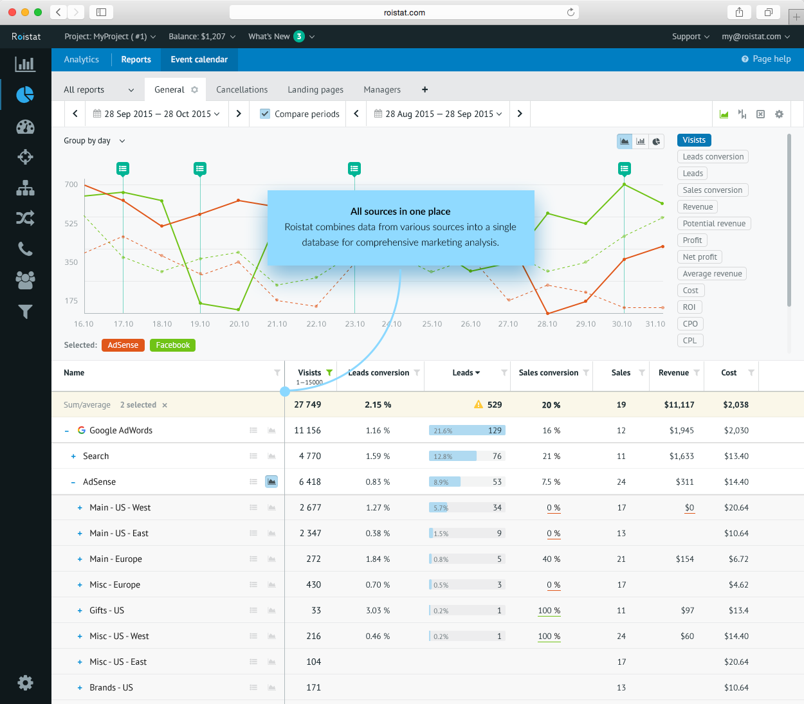Click warning icon beside 529 leads
This screenshot has height=704, width=804.
click(x=478, y=404)
